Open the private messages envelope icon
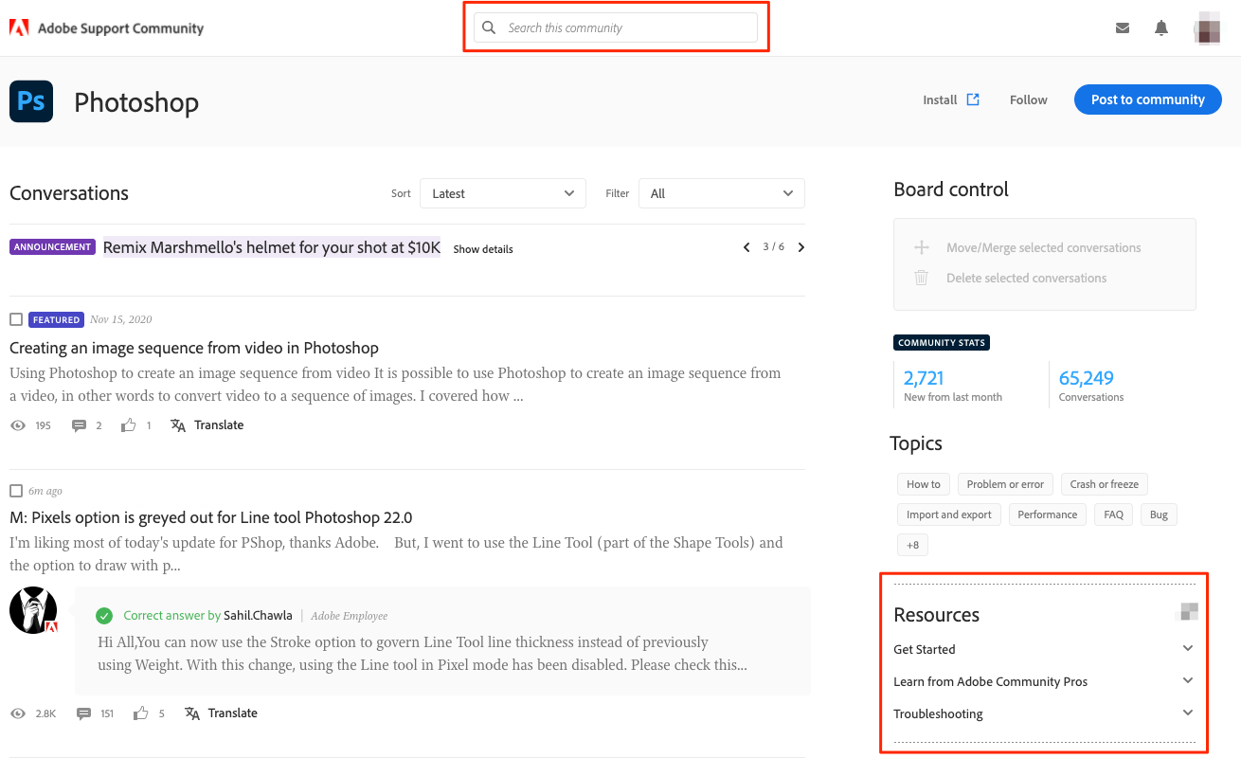 [1123, 27]
